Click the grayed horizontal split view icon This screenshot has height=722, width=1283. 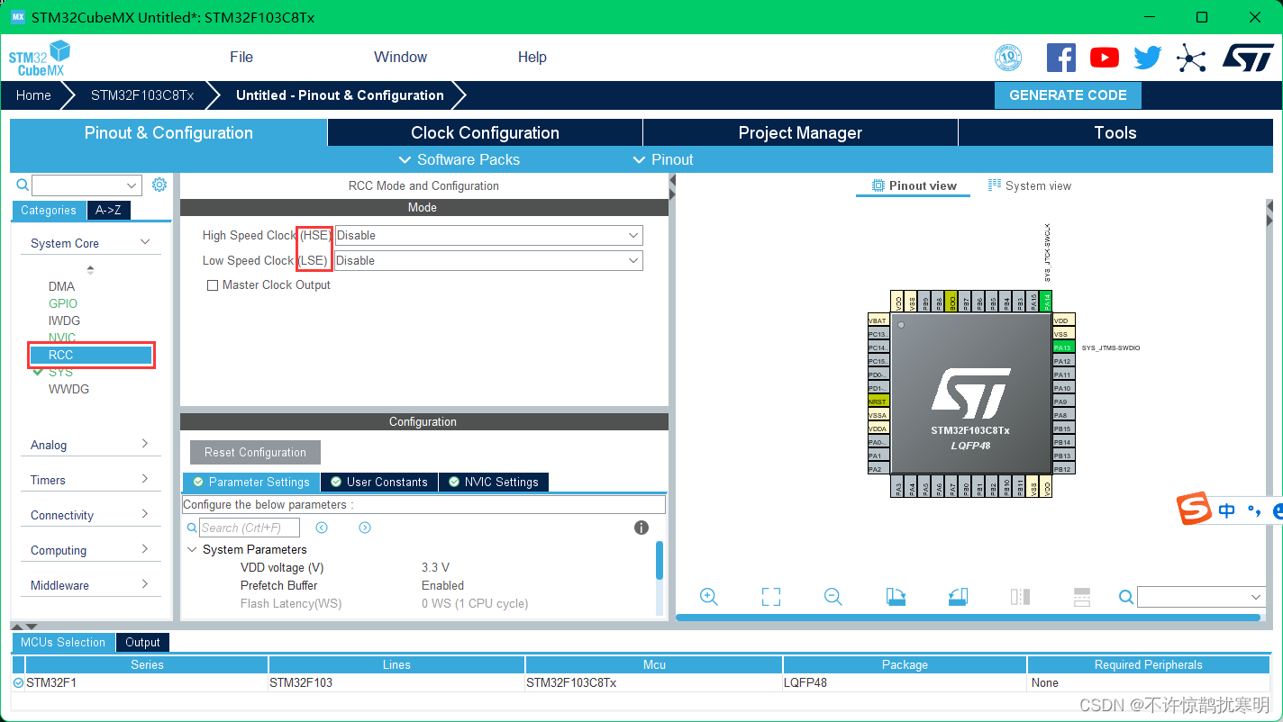click(1082, 597)
